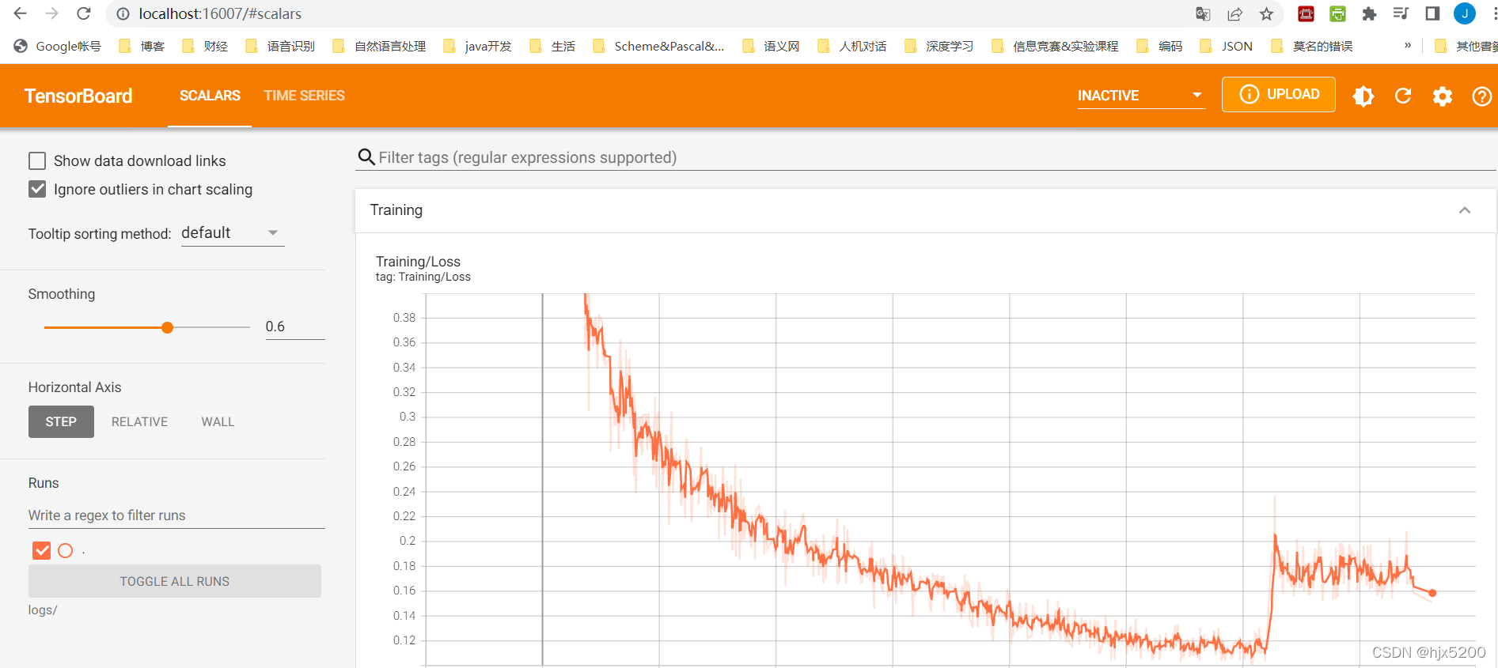The width and height of the screenshot is (1498, 668).
Task: Open the profile avatar J
Action: 1465,13
